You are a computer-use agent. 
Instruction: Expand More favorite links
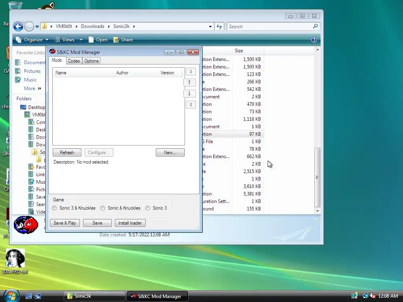[x=32, y=88]
